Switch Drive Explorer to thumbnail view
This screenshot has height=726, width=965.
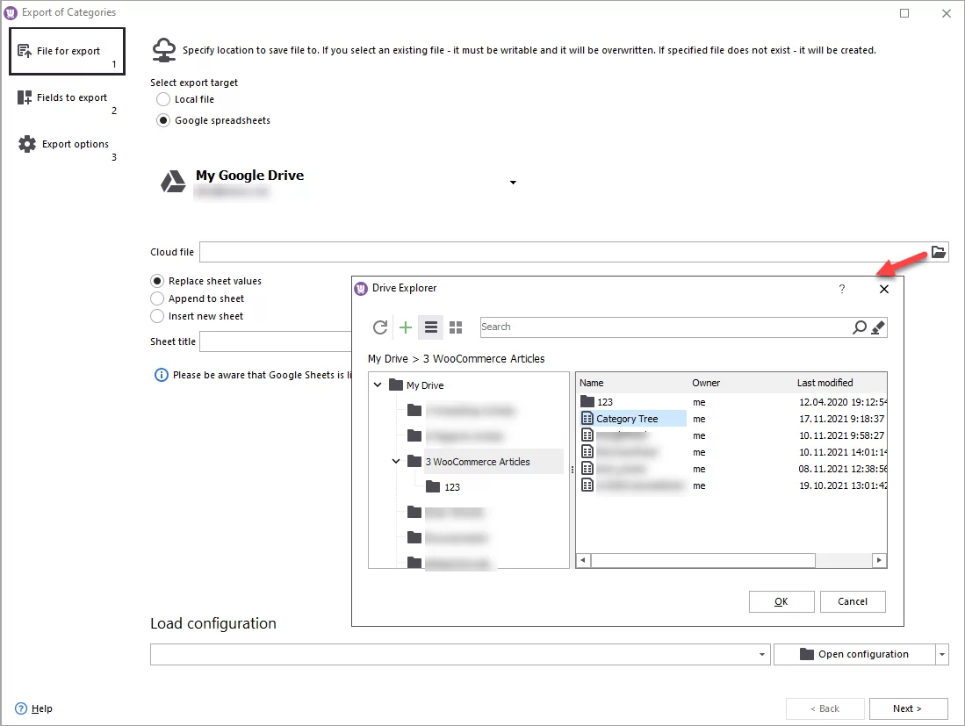(x=455, y=327)
